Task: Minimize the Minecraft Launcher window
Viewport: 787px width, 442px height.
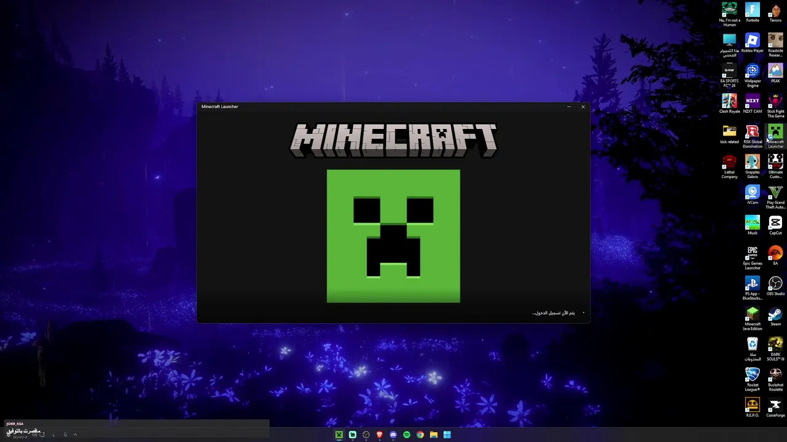Action: click(x=569, y=107)
